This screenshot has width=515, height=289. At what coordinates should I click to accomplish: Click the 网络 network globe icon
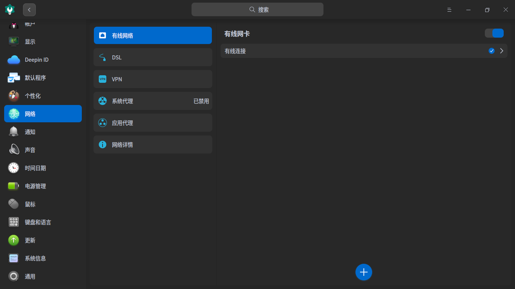[x=14, y=114]
